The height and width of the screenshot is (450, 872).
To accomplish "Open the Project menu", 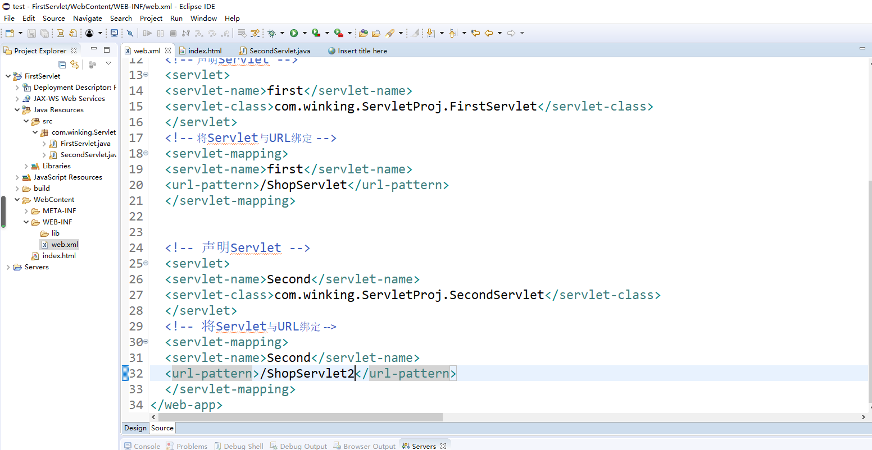I will [151, 18].
